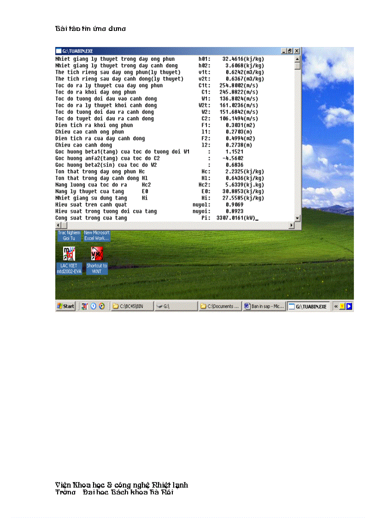Click the console scroll down arrow

[297, 218]
